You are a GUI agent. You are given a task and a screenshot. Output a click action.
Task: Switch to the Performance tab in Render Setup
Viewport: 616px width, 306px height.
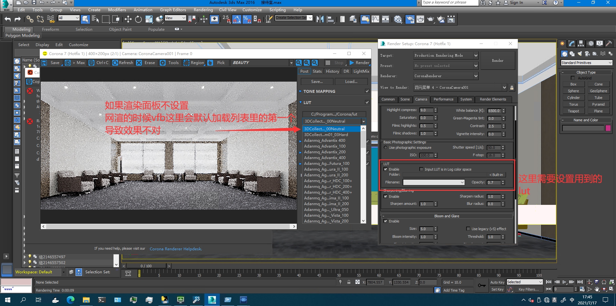pos(443,99)
